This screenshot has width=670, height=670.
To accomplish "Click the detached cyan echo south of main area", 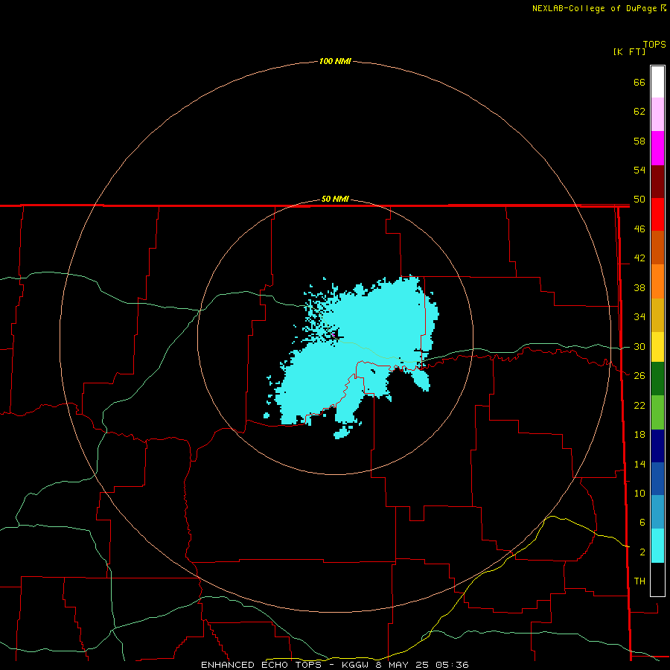I will (342, 433).
